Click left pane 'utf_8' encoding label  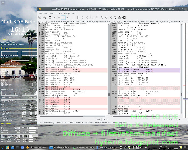click(x=105, y=119)
